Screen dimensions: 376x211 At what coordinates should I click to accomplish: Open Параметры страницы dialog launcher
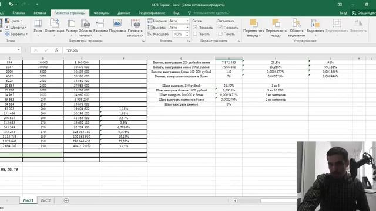pos(143,41)
